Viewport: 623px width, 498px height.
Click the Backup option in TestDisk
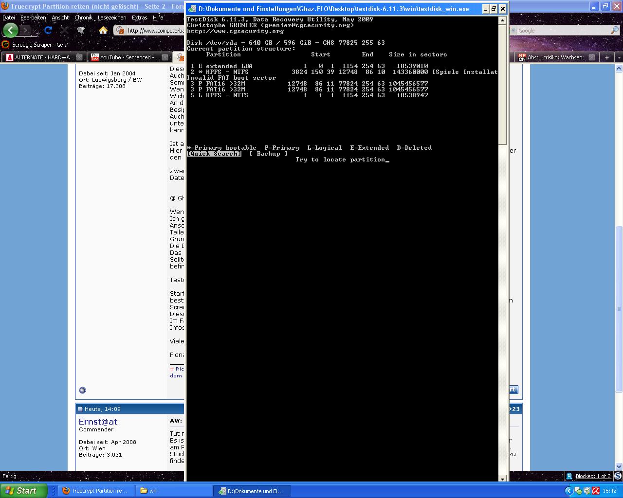coord(269,154)
